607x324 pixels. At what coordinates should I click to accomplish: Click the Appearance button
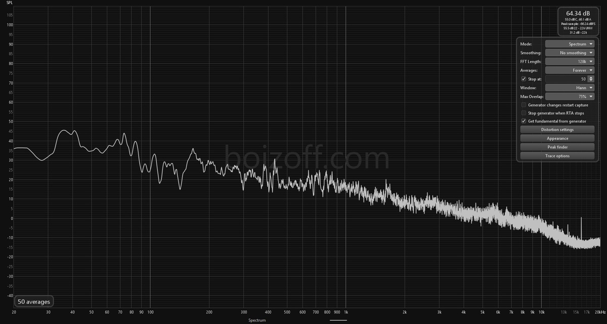coord(557,138)
